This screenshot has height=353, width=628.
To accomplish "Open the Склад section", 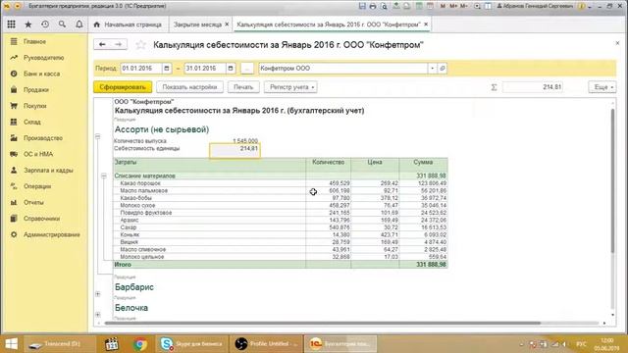I will coord(32,122).
